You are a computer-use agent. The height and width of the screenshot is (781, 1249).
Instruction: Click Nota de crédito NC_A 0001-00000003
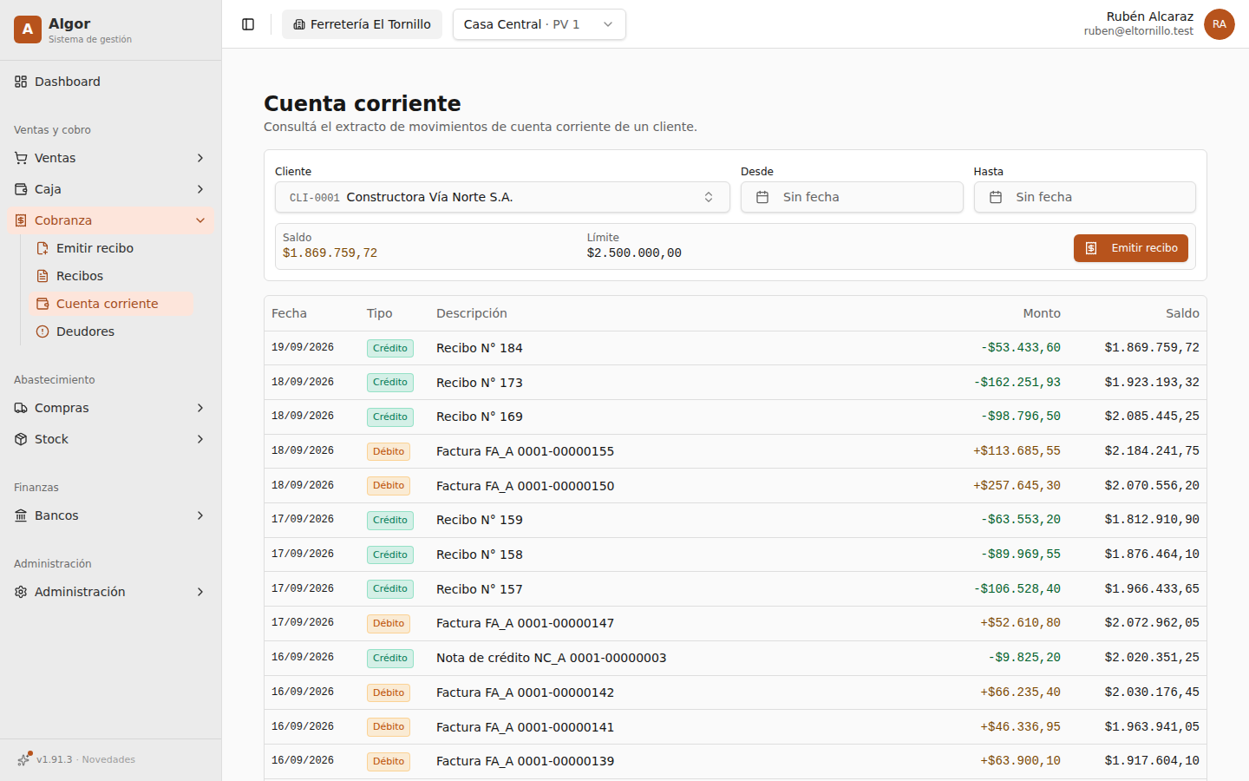point(552,658)
